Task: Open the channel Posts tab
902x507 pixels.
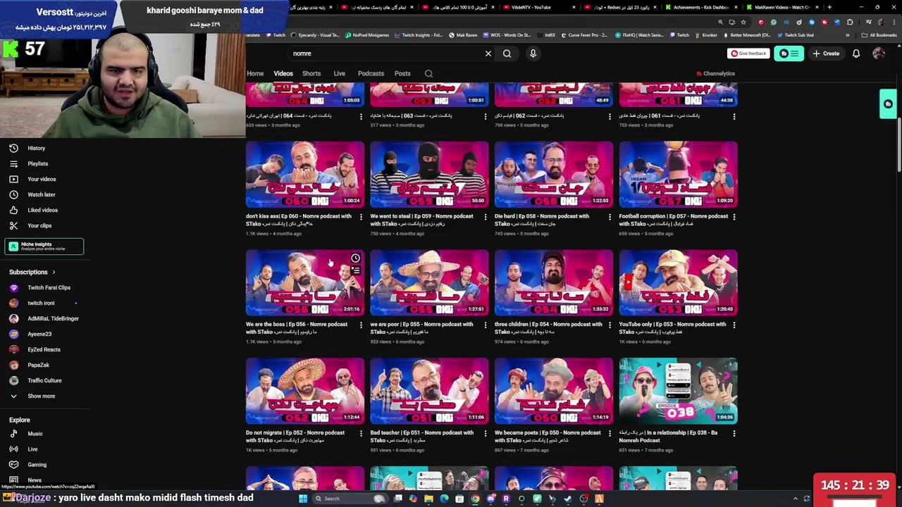Action: pos(402,73)
